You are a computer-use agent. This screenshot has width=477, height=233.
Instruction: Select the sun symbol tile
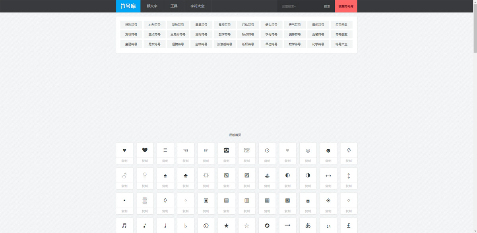pyautogui.click(x=206, y=175)
